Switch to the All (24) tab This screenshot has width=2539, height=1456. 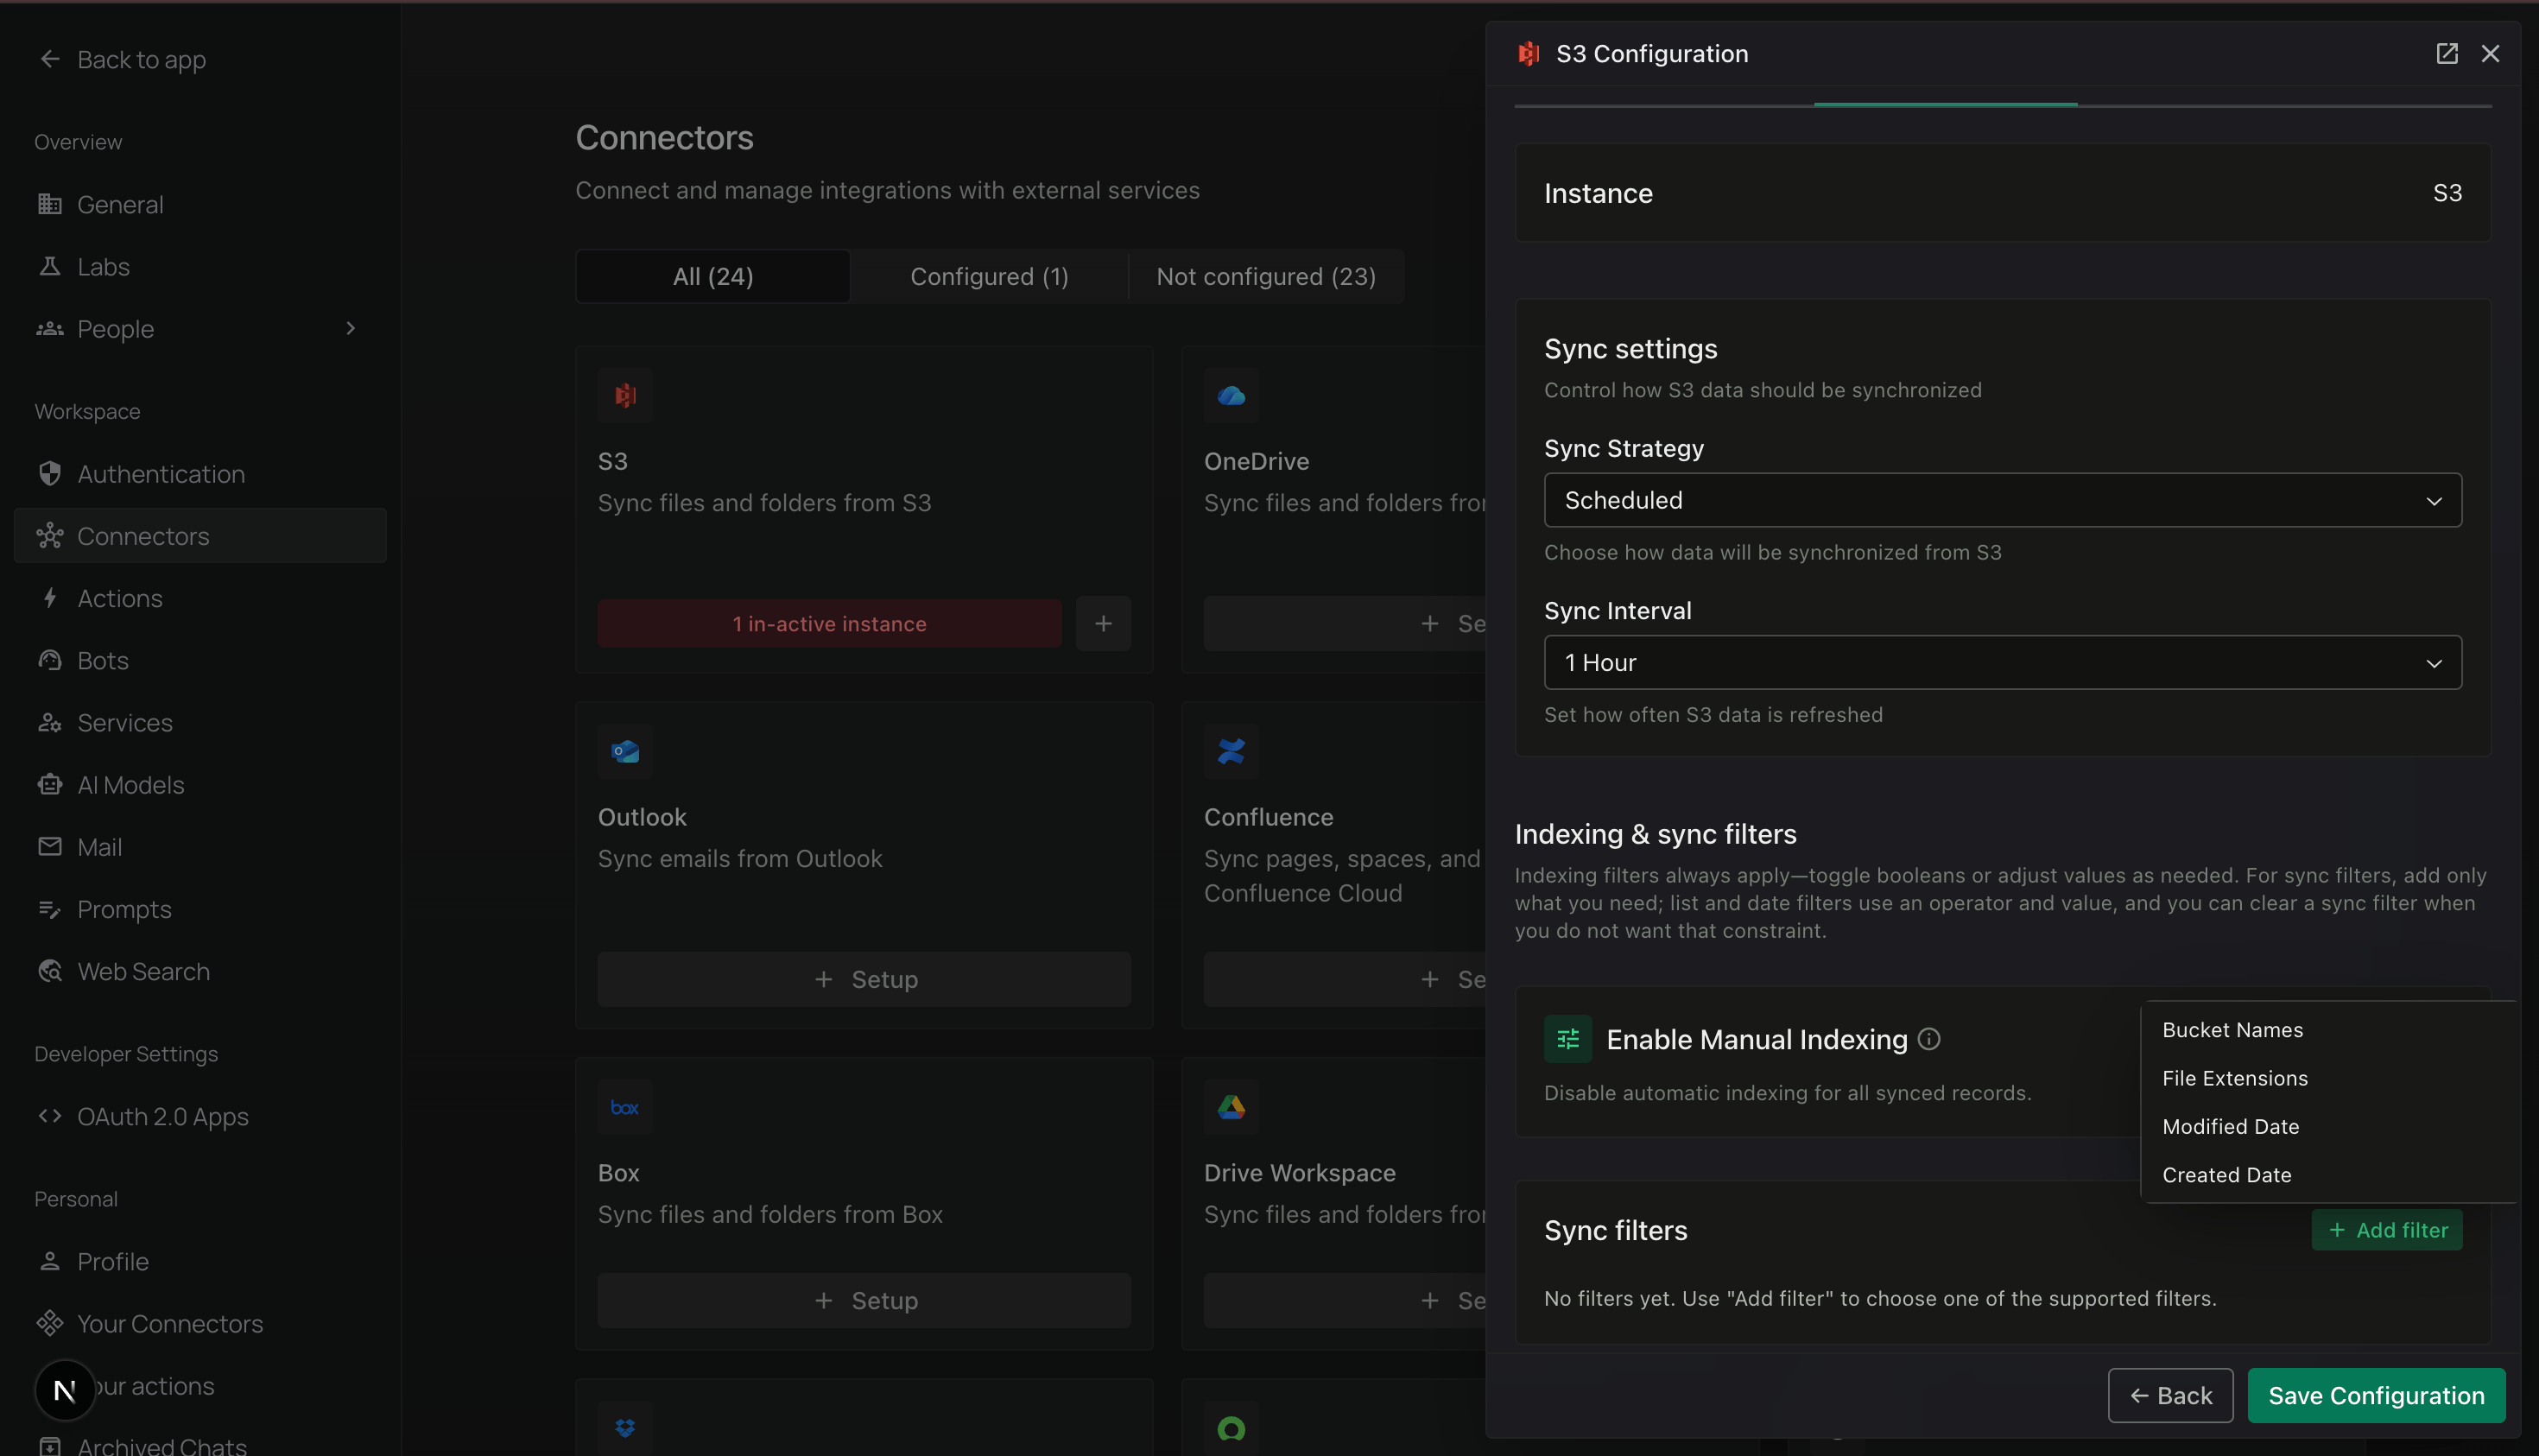[713, 277]
